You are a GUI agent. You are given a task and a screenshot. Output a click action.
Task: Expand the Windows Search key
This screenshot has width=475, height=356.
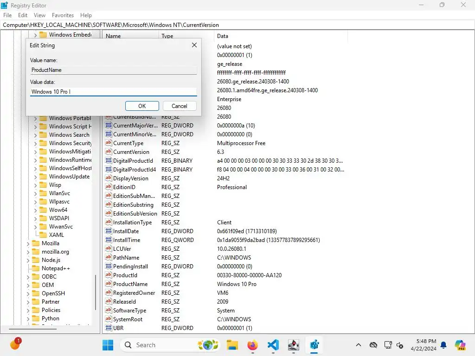35,135
